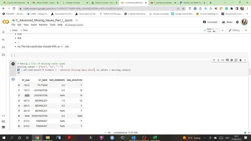Clear output icon beside dataframe
Screen dimensions: 251x141
13,79
